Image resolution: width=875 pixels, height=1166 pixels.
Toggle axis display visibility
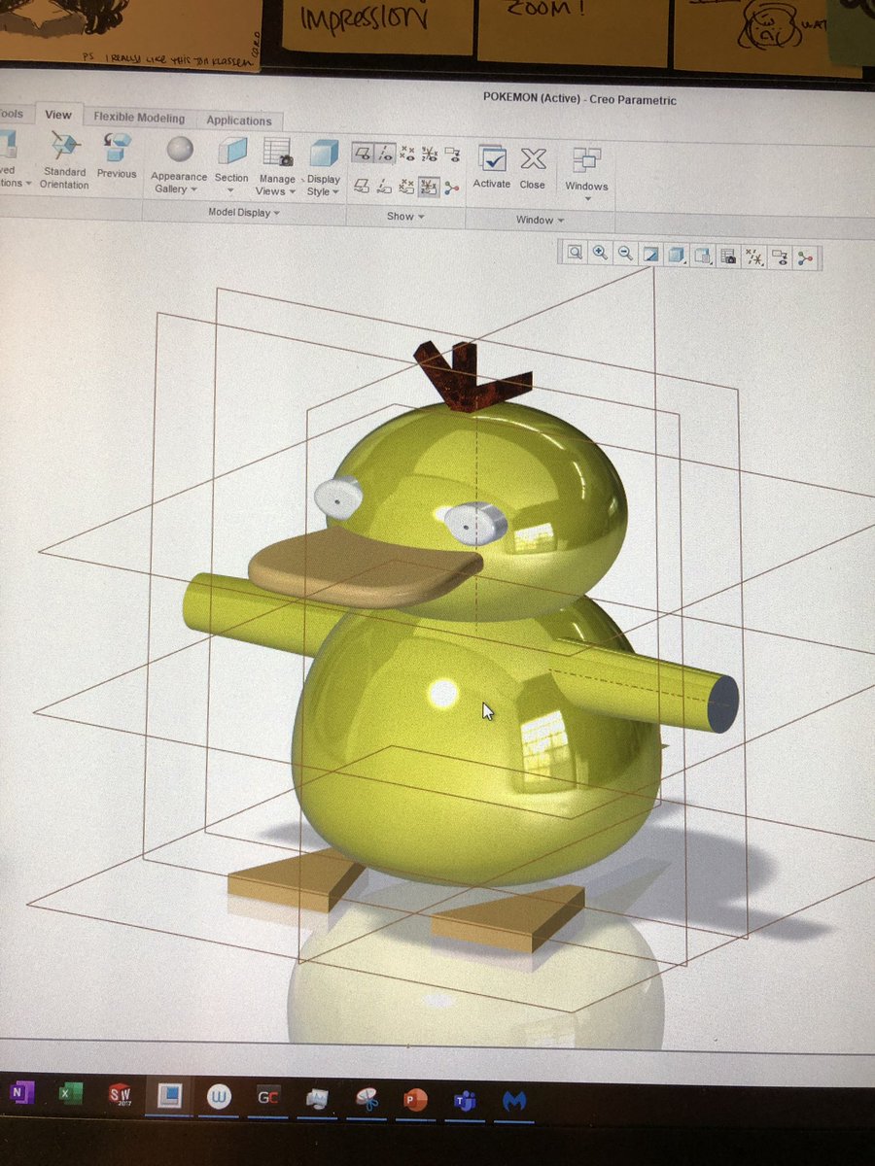[387, 153]
